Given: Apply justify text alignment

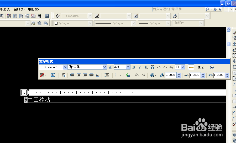Looking at the screenshot, I should point(91,75).
